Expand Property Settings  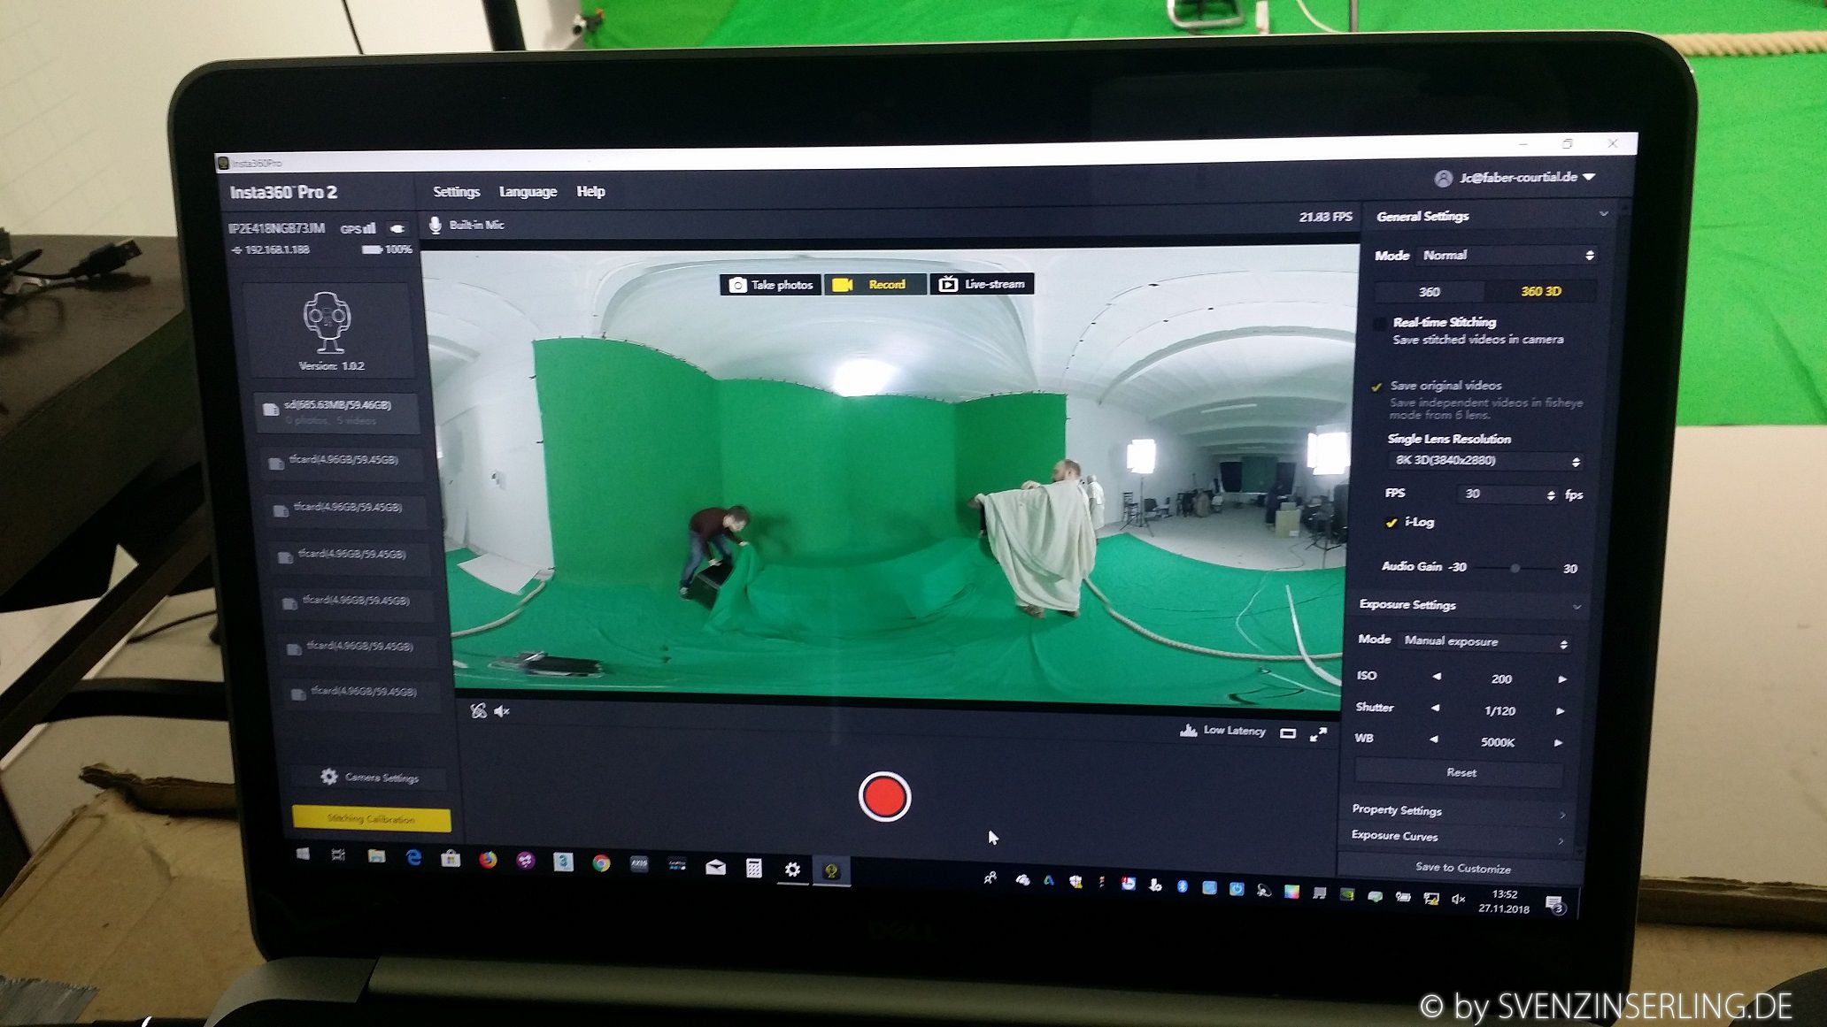tap(1458, 811)
